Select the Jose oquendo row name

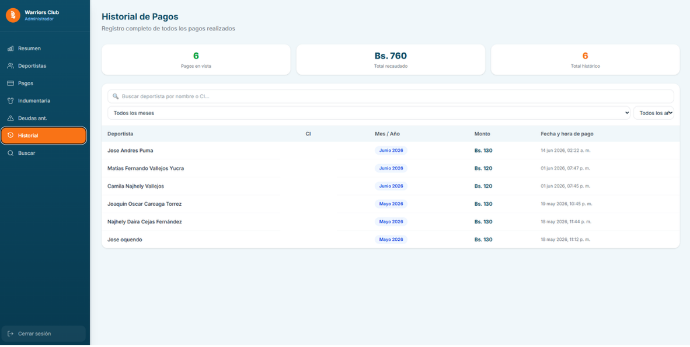pos(124,240)
